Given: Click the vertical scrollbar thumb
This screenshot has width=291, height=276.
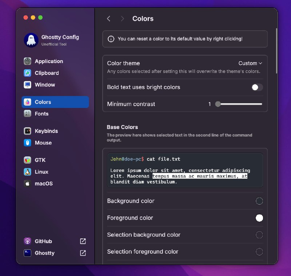Looking at the screenshot, I should click(x=276, y=51).
